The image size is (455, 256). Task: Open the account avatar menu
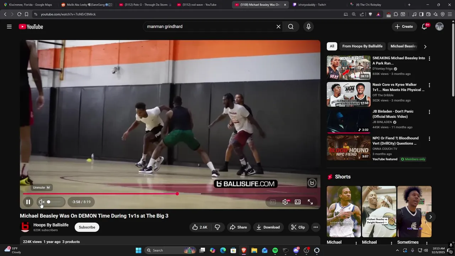tap(439, 27)
